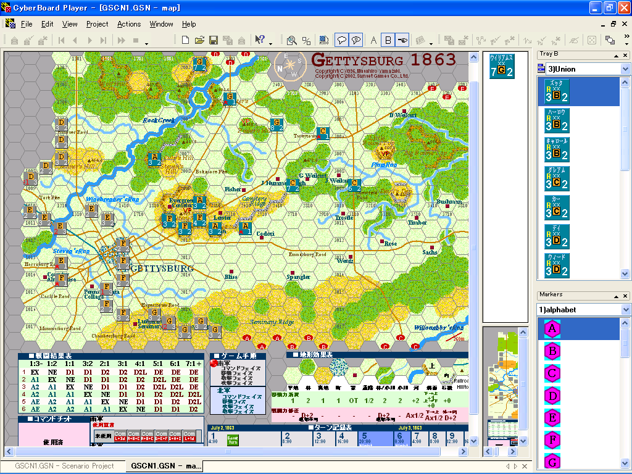Viewport: 632px width, 474px height.
Task: Collapse the Tray B panel arrow
Action: [616, 55]
